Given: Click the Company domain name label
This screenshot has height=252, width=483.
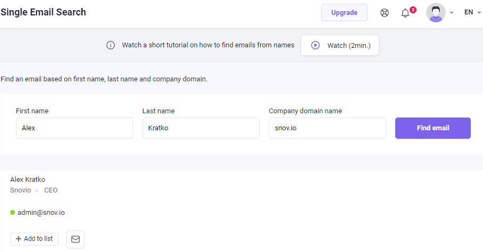Looking at the screenshot, I should (305, 111).
